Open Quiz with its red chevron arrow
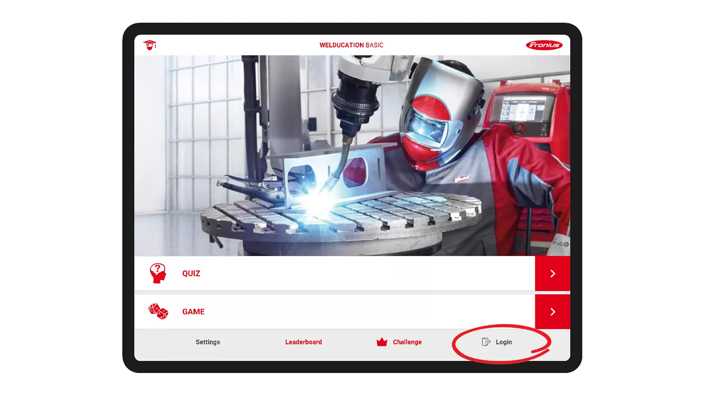Viewport: 705px width, 396px height. pyautogui.click(x=553, y=273)
